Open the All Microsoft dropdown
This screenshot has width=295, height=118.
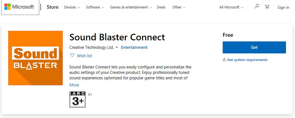click(231, 7)
